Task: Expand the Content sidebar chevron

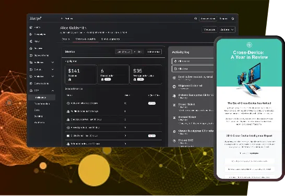Action: pos(53,69)
